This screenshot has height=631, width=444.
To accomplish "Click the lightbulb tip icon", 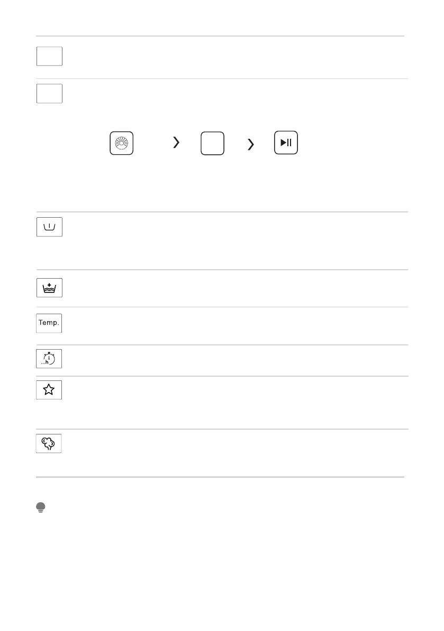I will pos(41,508).
